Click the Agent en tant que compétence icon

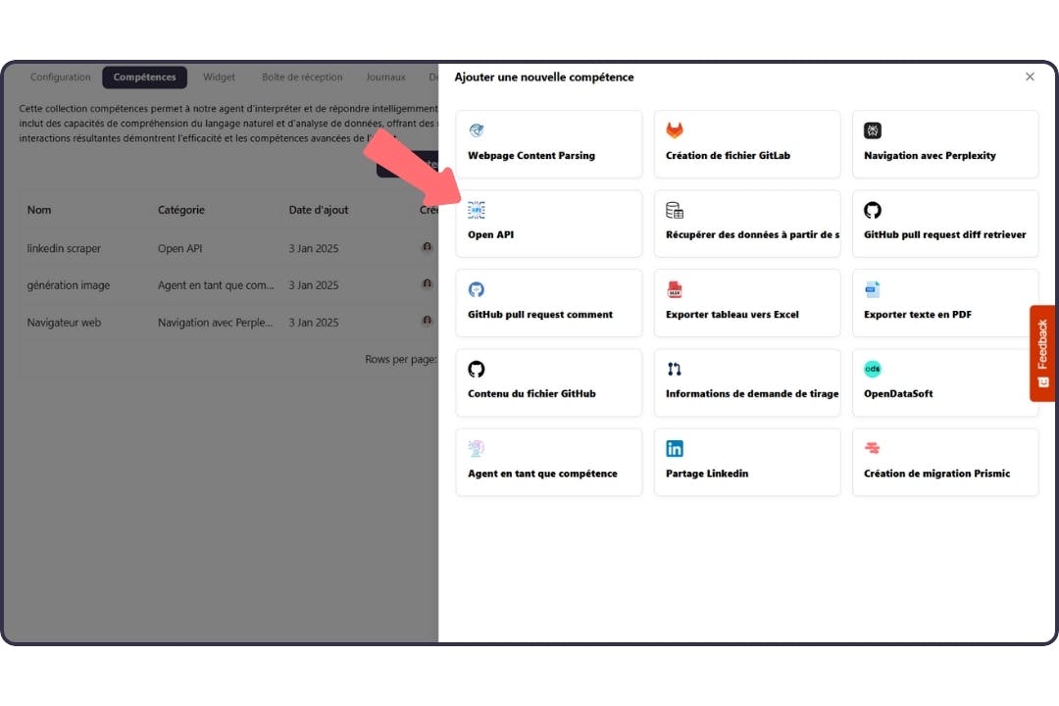pos(477,448)
